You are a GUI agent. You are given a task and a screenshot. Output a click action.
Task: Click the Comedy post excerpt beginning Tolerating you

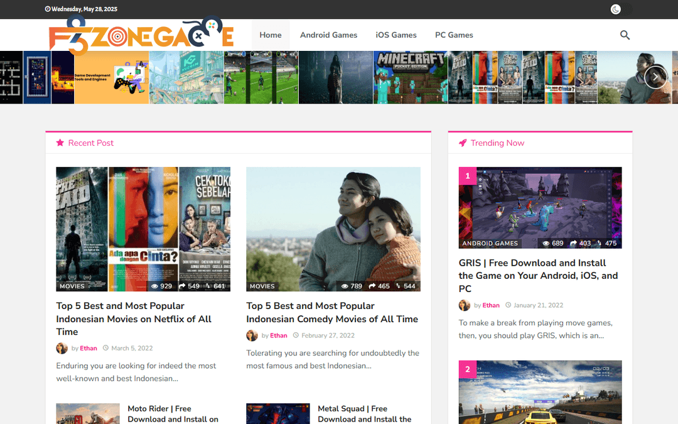point(333,359)
